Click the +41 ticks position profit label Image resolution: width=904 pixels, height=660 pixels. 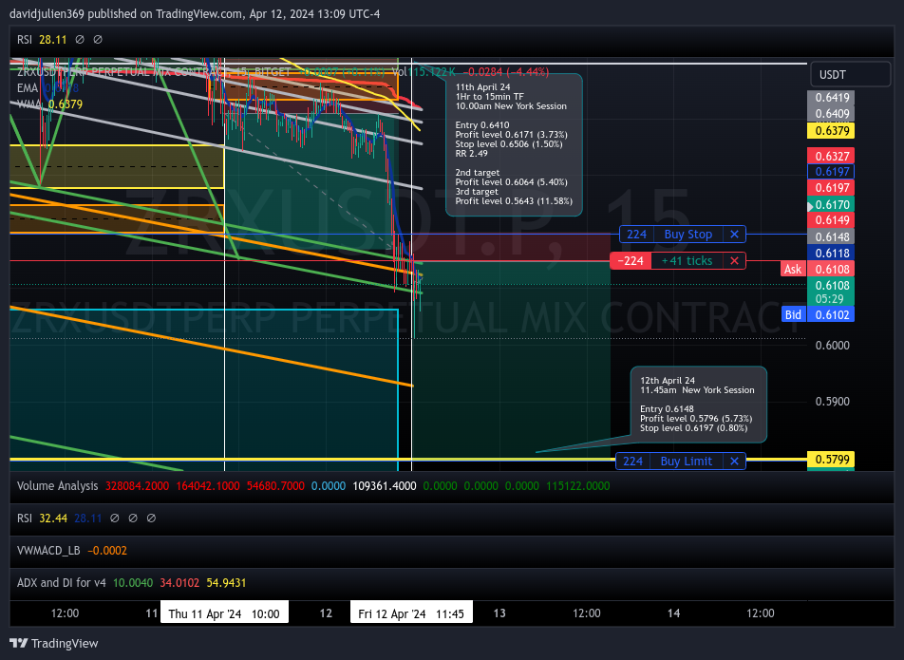687,260
